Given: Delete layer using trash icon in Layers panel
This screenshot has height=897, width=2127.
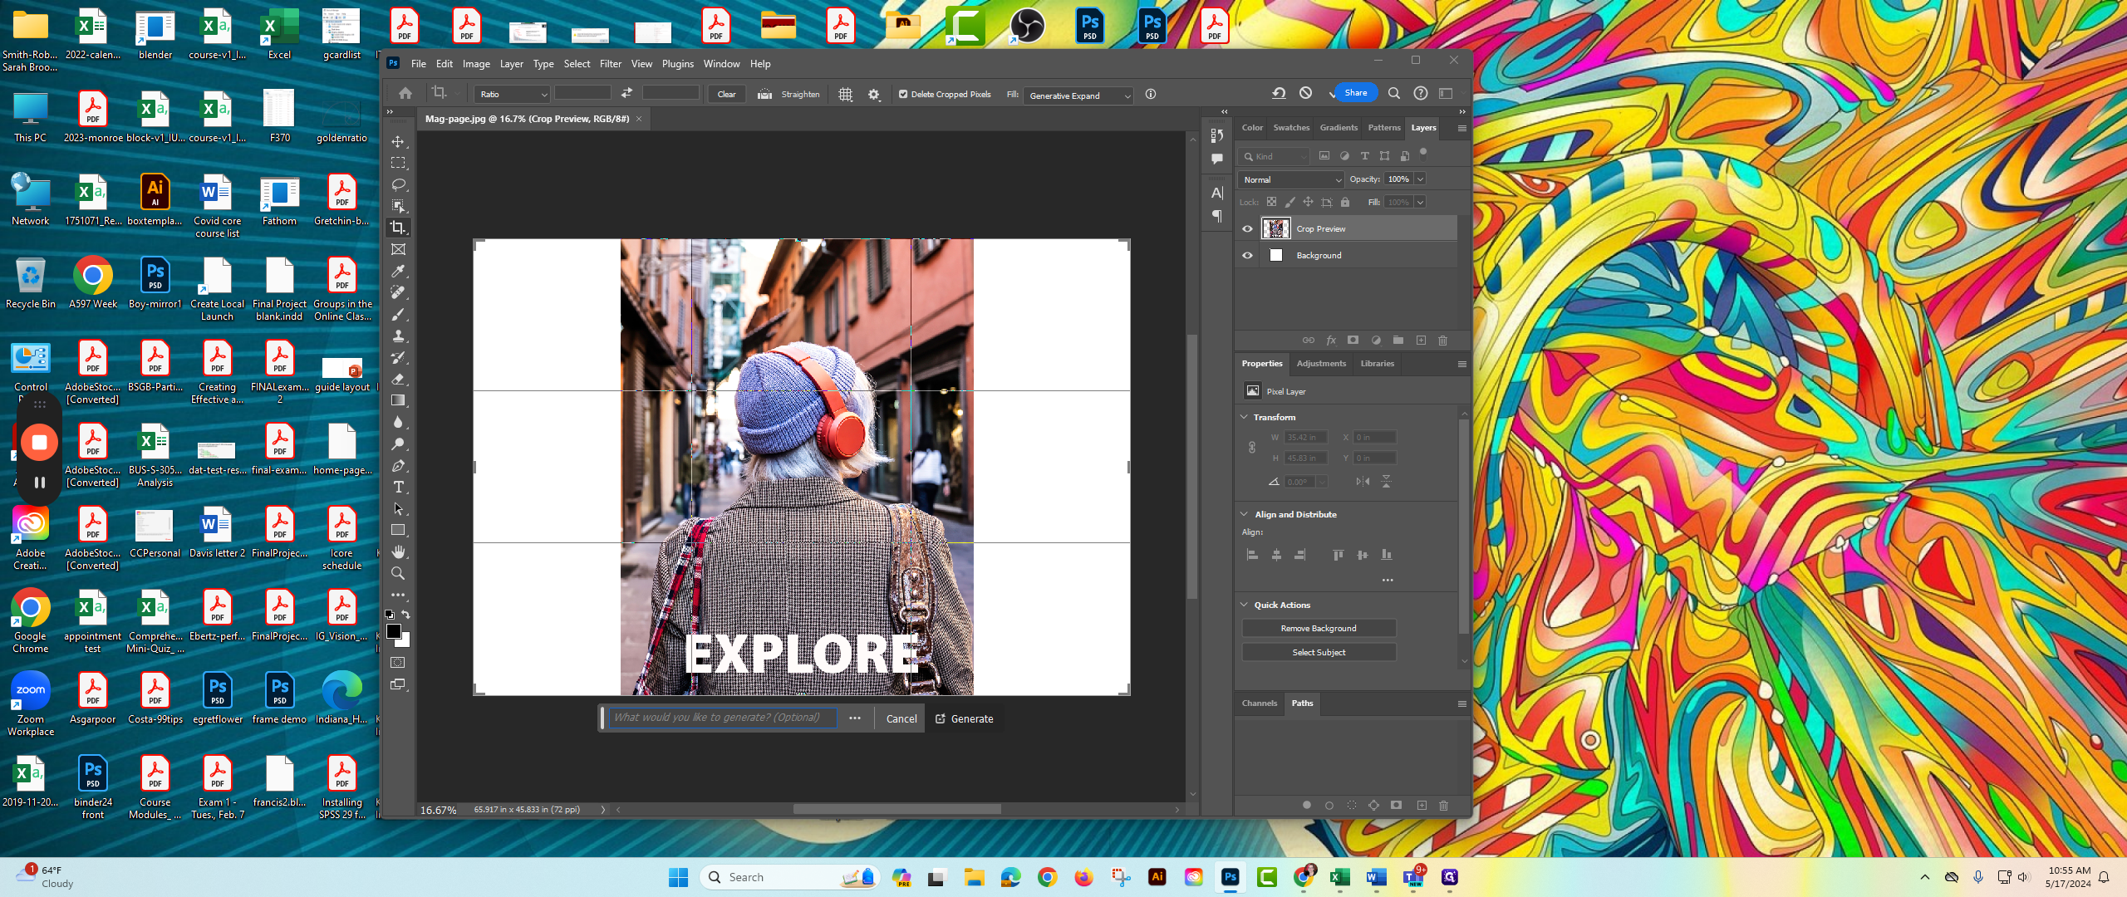Looking at the screenshot, I should pyautogui.click(x=1442, y=341).
